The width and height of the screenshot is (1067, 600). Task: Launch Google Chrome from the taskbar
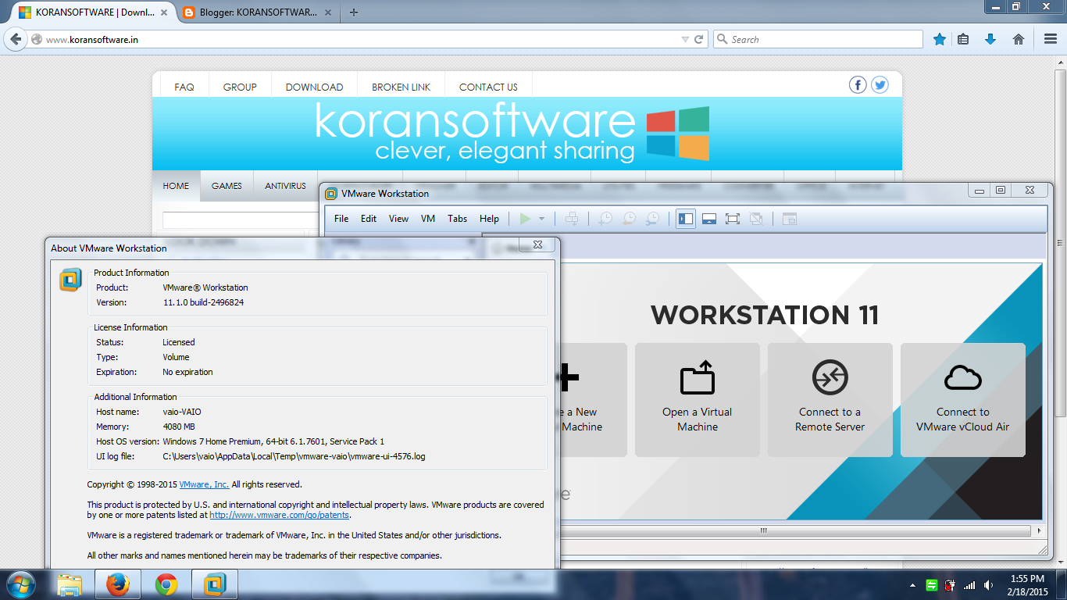coord(166,584)
